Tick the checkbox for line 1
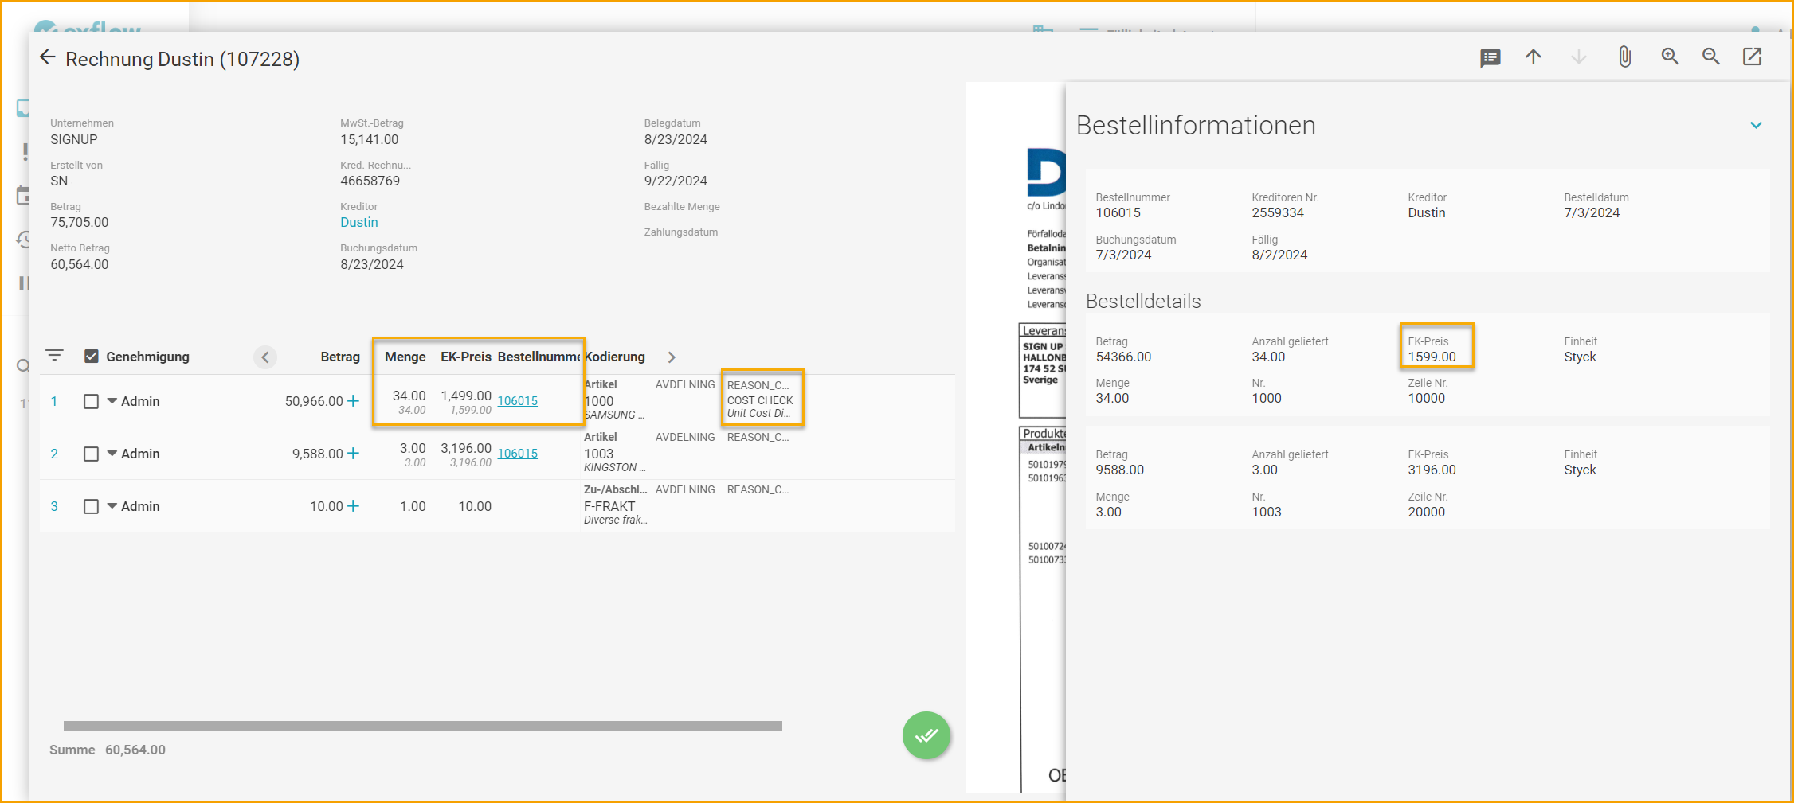 coord(92,402)
